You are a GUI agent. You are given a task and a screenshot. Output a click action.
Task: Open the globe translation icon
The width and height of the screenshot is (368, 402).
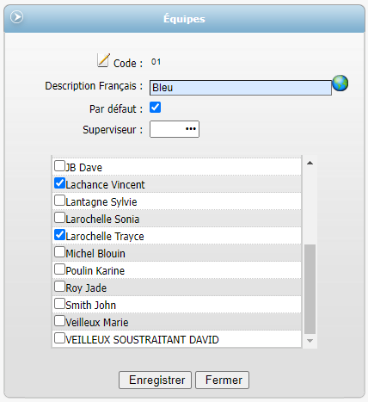click(x=340, y=83)
